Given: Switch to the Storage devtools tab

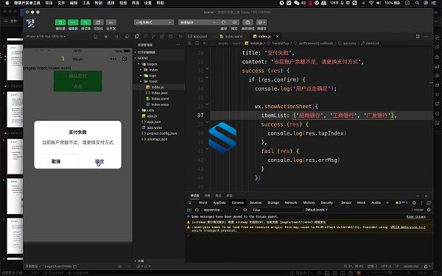Looking at the screenshot, I should (x=273, y=202).
